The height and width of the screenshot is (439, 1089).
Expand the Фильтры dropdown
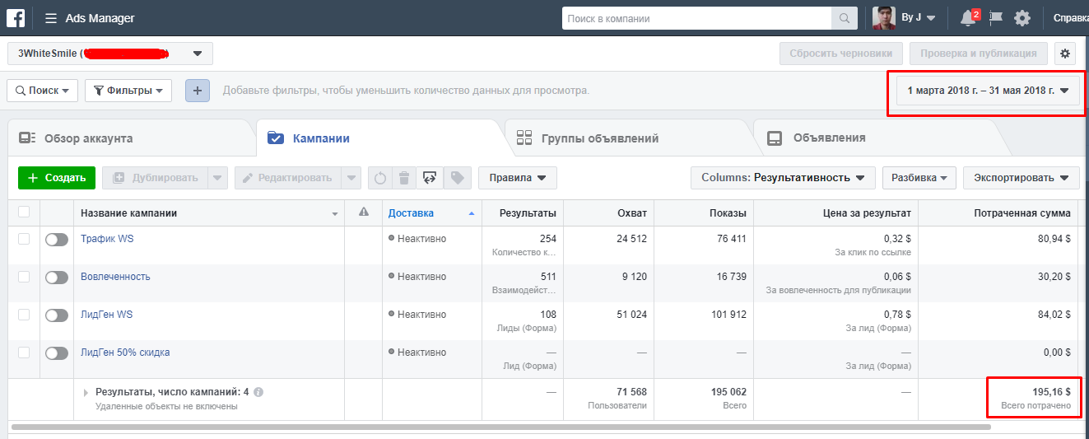click(x=128, y=91)
